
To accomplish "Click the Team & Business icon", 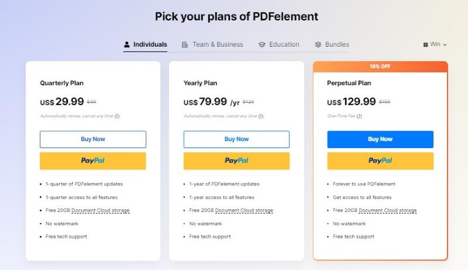I will [185, 44].
